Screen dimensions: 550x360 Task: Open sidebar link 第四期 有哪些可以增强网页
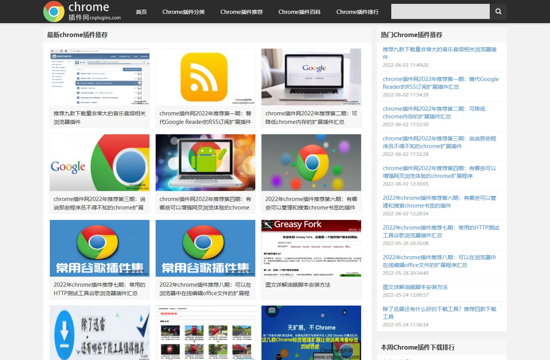point(440,172)
